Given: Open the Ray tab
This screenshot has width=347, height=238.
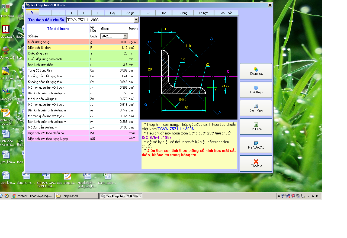Looking at the screenshot, I should 113,13.
